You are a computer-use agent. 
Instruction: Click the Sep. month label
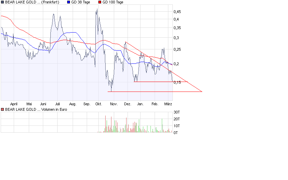pyautogui.click(x=87, y=104)
